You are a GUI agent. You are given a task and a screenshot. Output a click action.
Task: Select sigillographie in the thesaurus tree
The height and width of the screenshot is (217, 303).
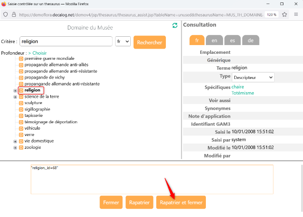pos(37,109)
